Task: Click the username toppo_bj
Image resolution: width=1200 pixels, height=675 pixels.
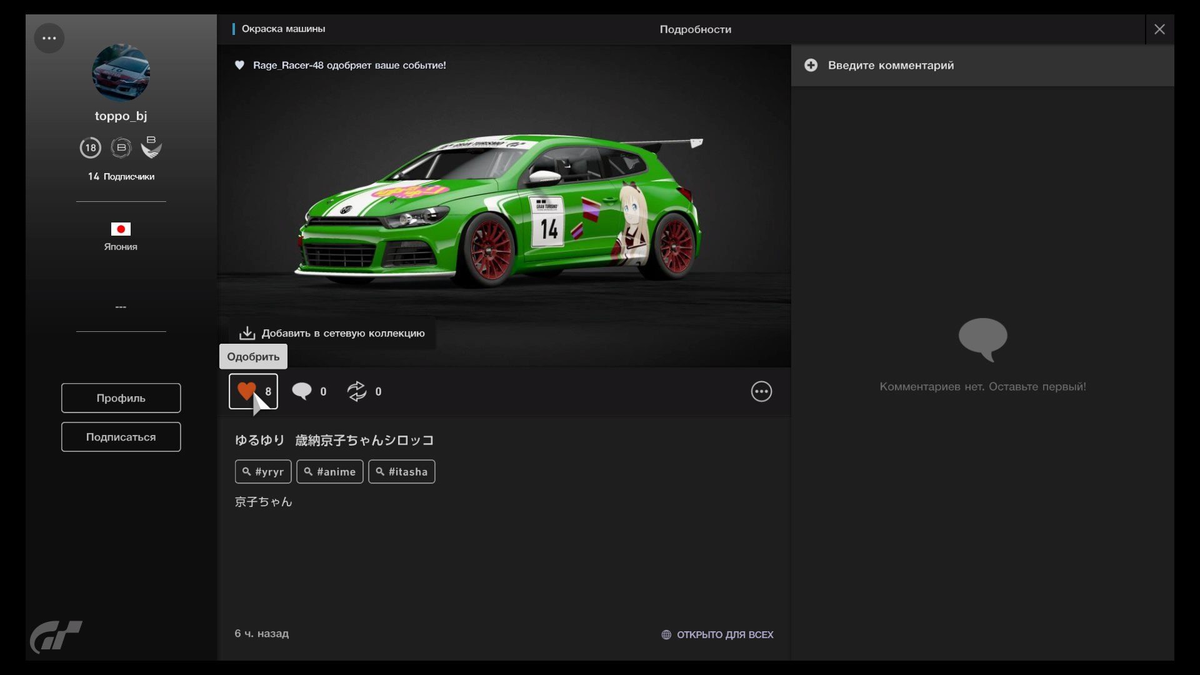Action: pyautogui.click(x=121, y=116)
